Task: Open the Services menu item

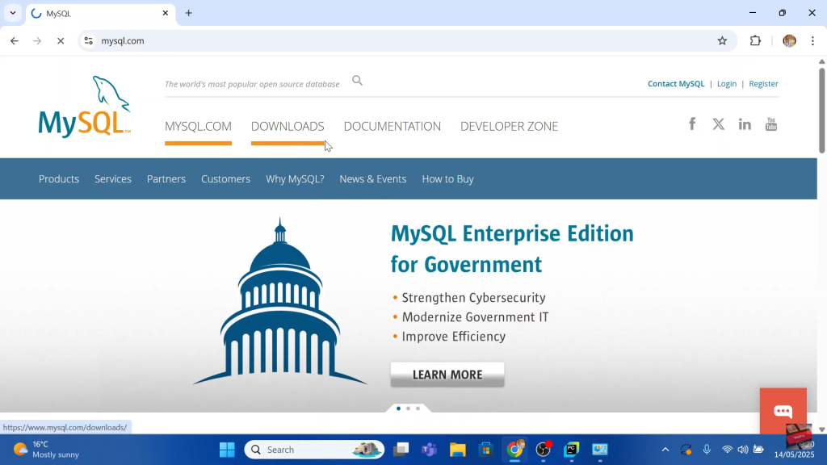Action: (x=113, y=179)
